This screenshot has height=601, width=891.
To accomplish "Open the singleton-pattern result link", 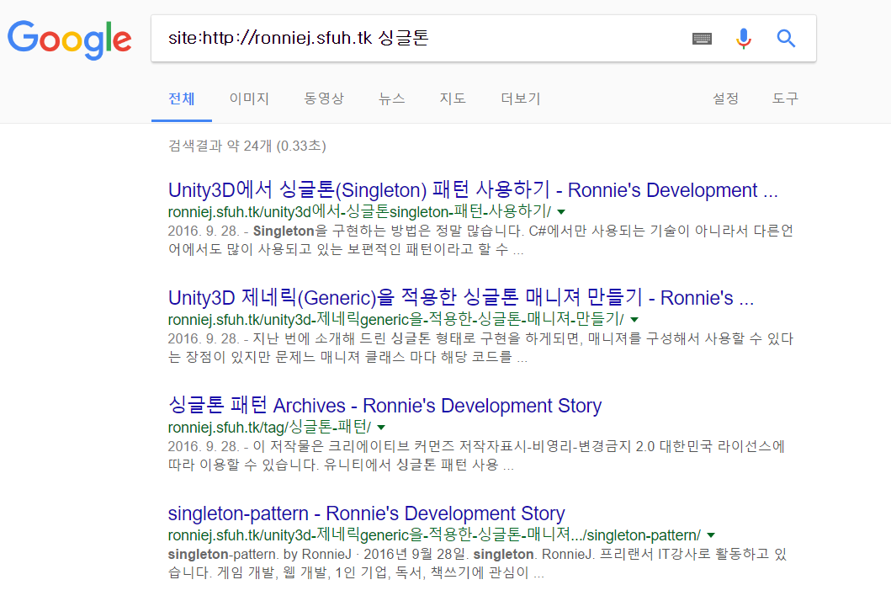I will pyautogui.click(x=367, y=513).
